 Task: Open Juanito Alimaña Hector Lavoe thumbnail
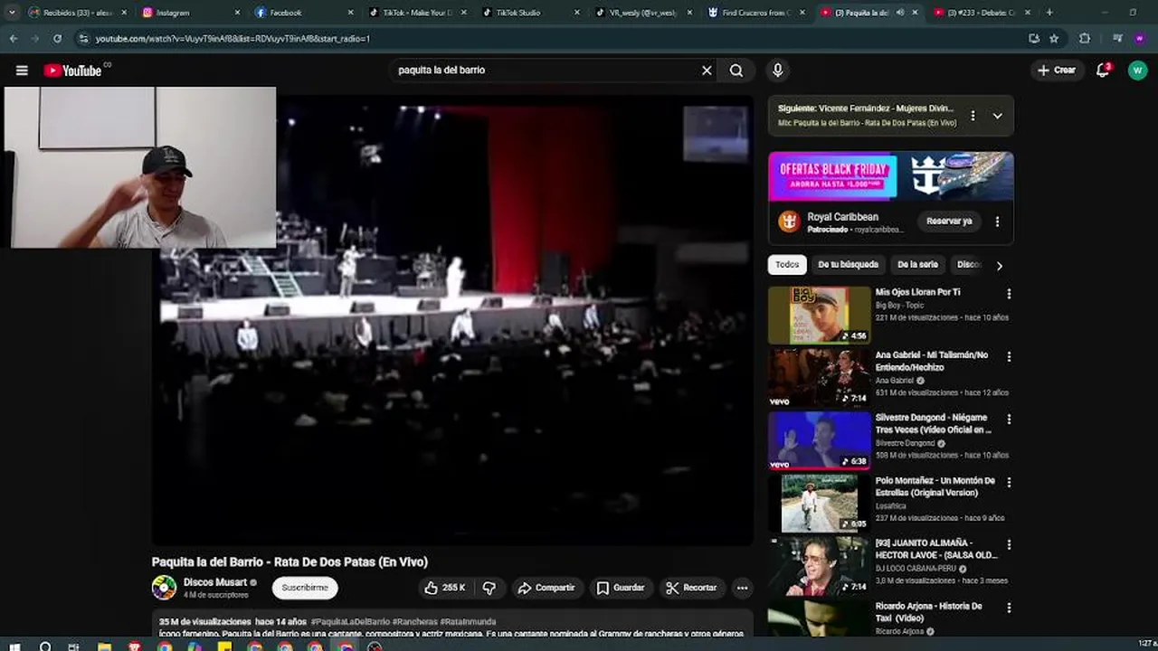tap(819, 566)
